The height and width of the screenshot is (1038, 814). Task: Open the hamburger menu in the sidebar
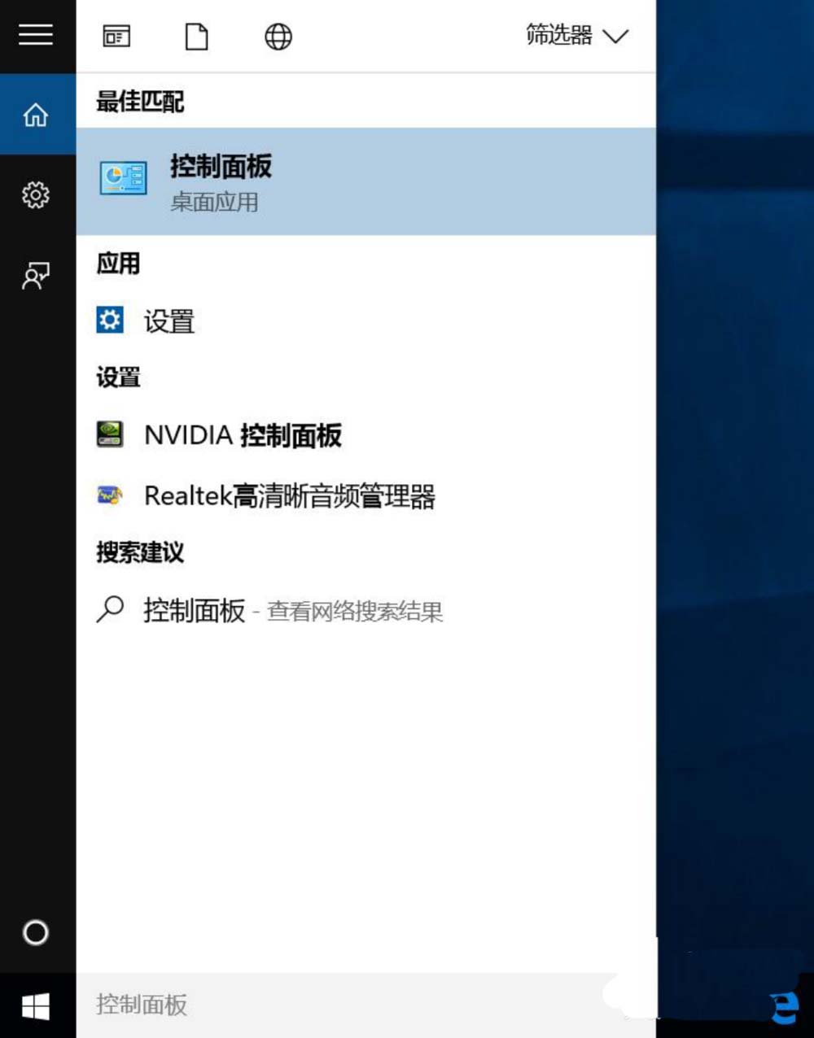[36, 35]
